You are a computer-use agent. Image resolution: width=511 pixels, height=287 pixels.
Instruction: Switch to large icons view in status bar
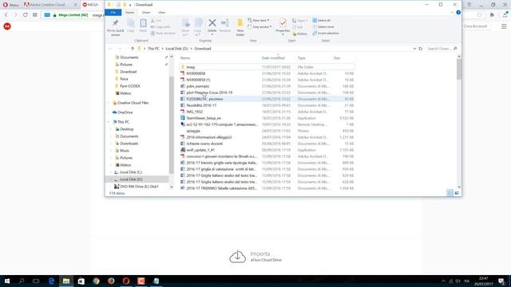[x=457, y=193]
